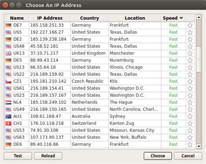
Task: Click the star icon for DE6
Action: [x=190, y=144]
